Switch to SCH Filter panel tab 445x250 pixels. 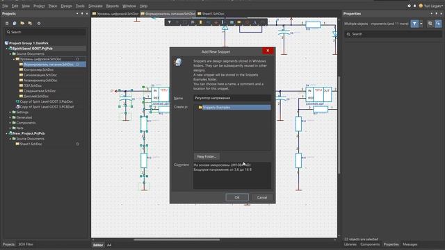click(26, 244)
